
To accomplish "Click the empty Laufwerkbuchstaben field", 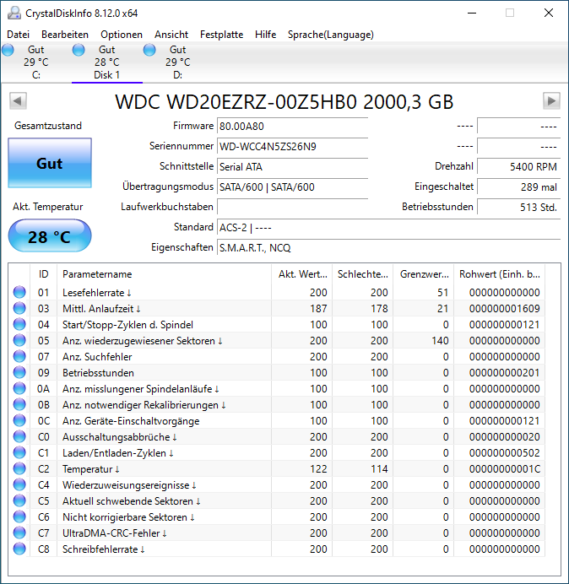I will 292,207.
